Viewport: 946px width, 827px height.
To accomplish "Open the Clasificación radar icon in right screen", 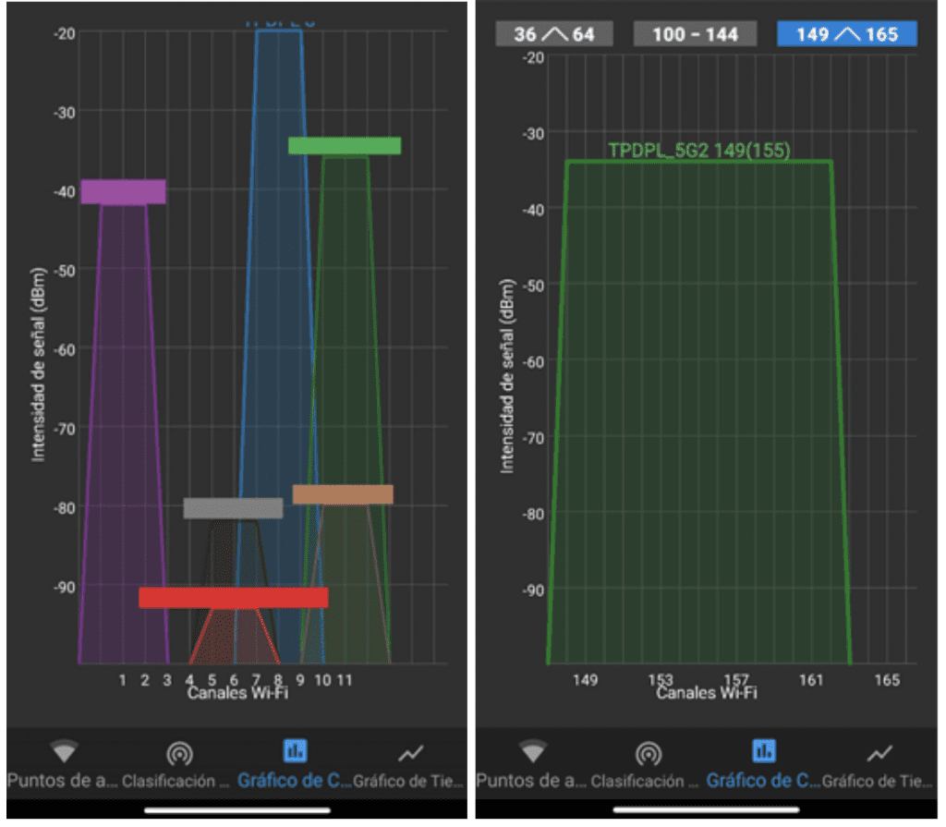I will pos(649,753).
